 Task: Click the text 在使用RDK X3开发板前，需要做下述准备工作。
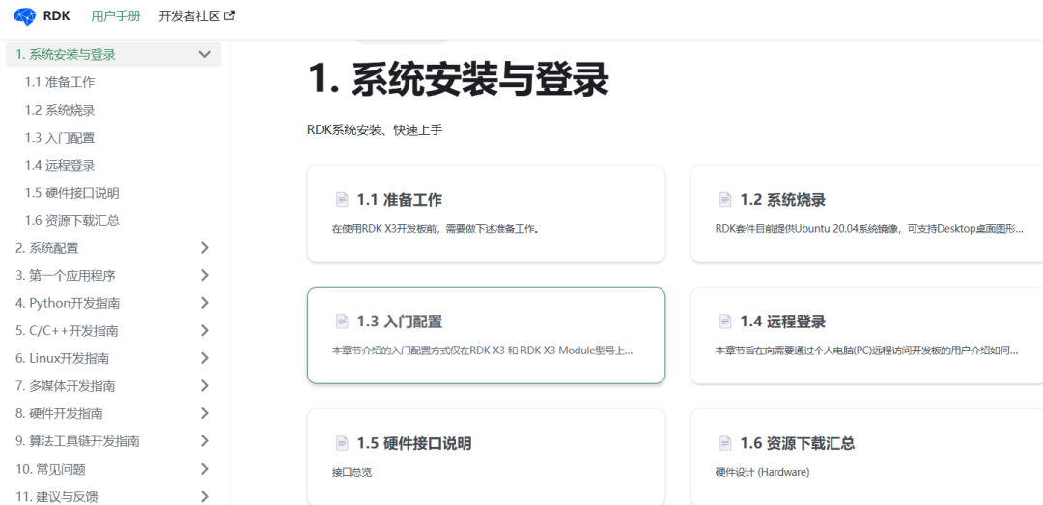436,229
